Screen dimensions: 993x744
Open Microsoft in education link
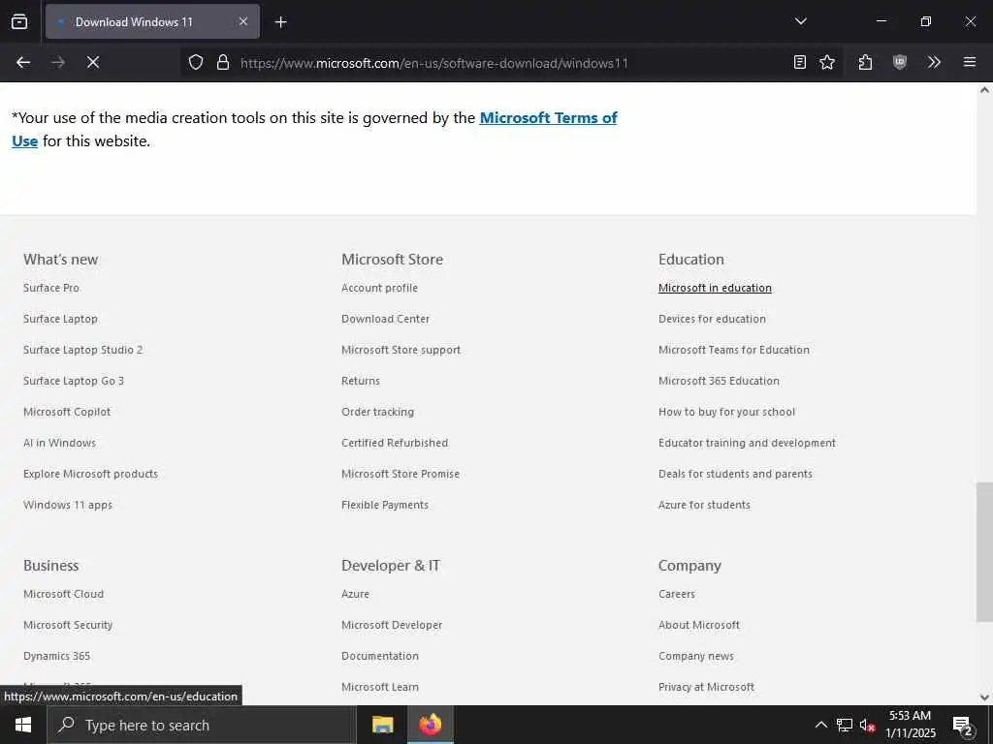[x=715, y=288]
